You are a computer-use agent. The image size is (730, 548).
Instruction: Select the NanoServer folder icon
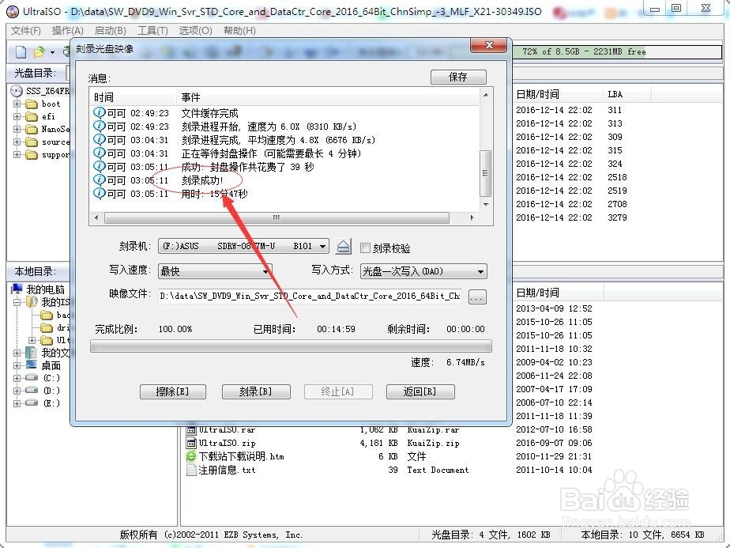(31, 129)
